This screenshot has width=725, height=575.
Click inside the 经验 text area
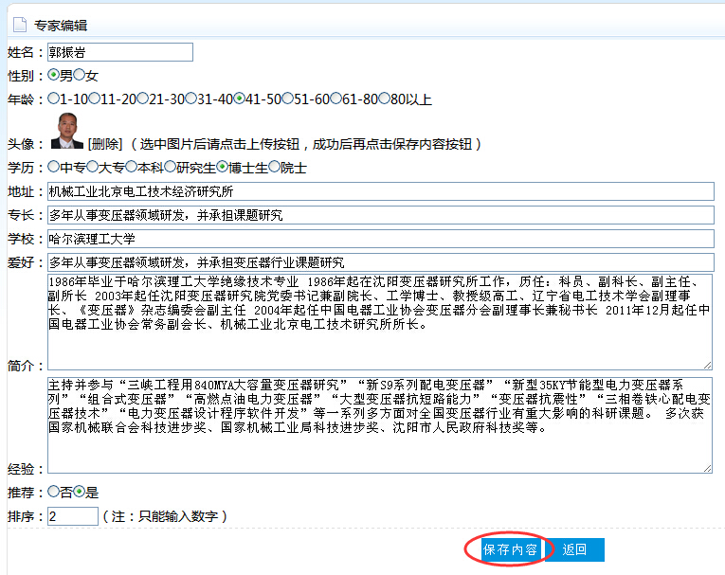tap(379, 424)
